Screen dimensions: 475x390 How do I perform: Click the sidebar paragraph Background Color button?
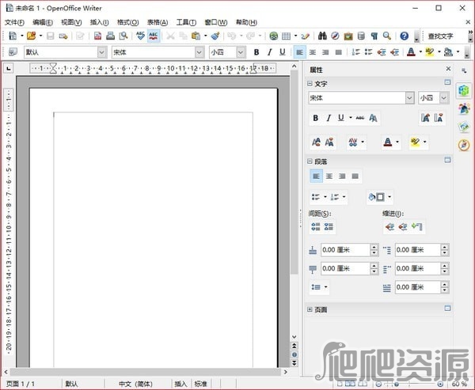click(x=377, y=197)
